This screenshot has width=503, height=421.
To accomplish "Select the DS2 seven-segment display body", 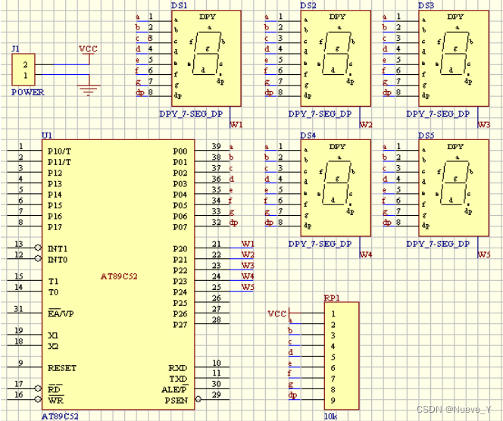I will tap(336, 58).
